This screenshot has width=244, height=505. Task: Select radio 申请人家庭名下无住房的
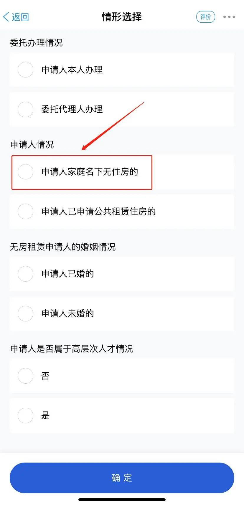(26, 172)
